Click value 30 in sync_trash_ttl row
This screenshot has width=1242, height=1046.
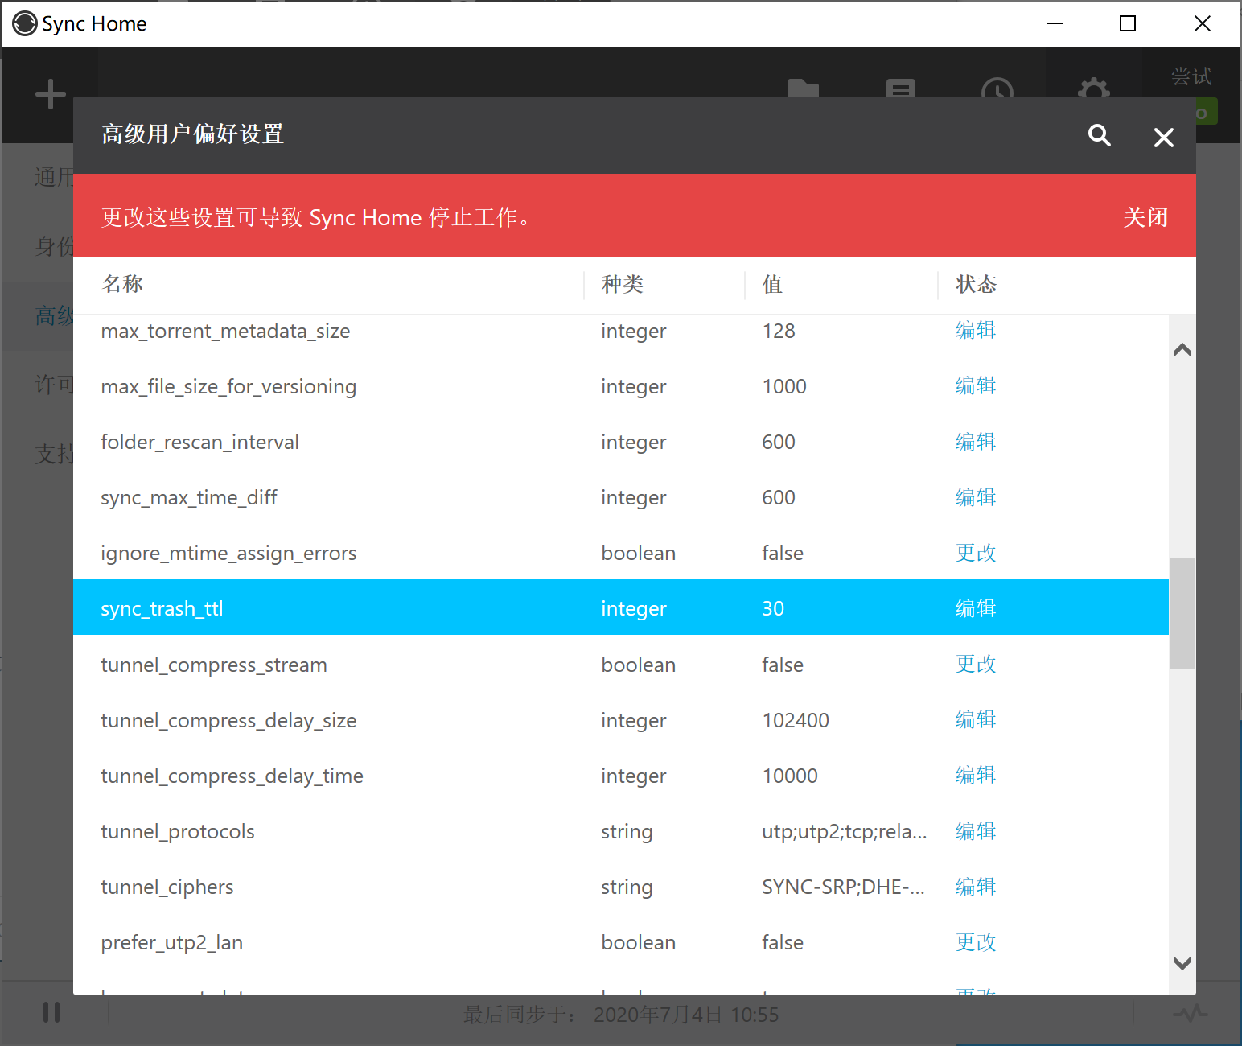point(773,608)
